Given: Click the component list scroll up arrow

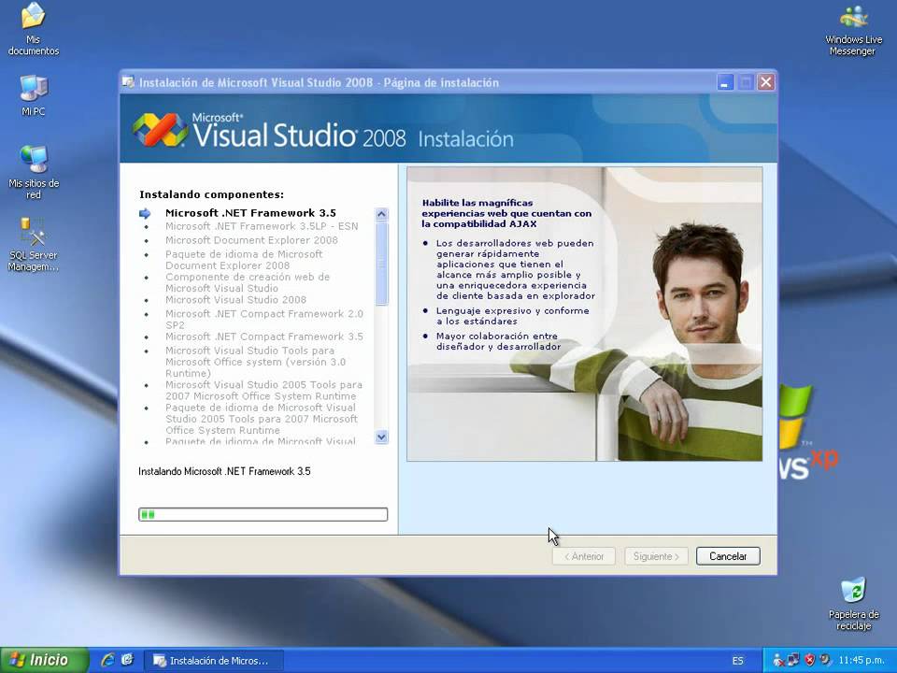Looking at the screenshot, I should pyautogui.click(x=381, y=215).
